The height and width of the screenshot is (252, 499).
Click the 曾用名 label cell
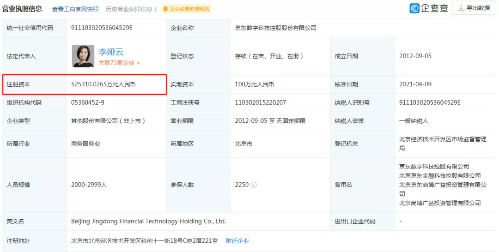pyautogui.click(x=363, y=185)
